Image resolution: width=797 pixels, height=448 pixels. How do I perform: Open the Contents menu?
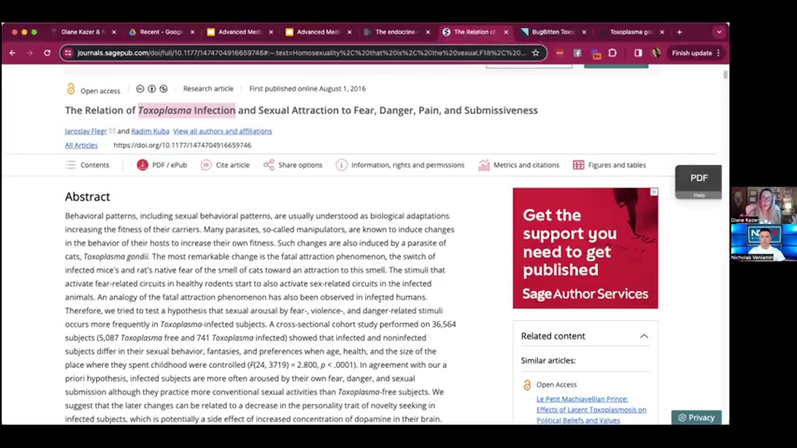pos(87,165)
